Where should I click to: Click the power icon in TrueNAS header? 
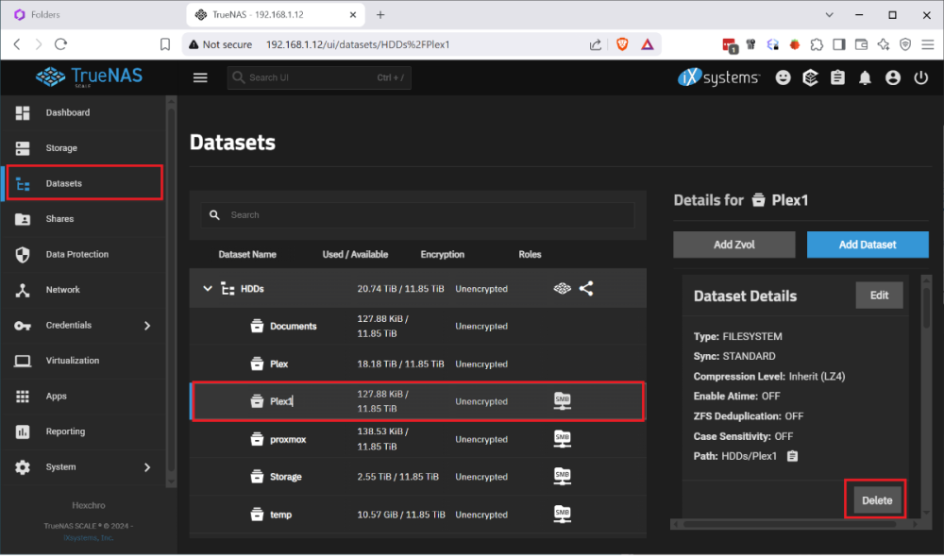click(x=920, y=78)
